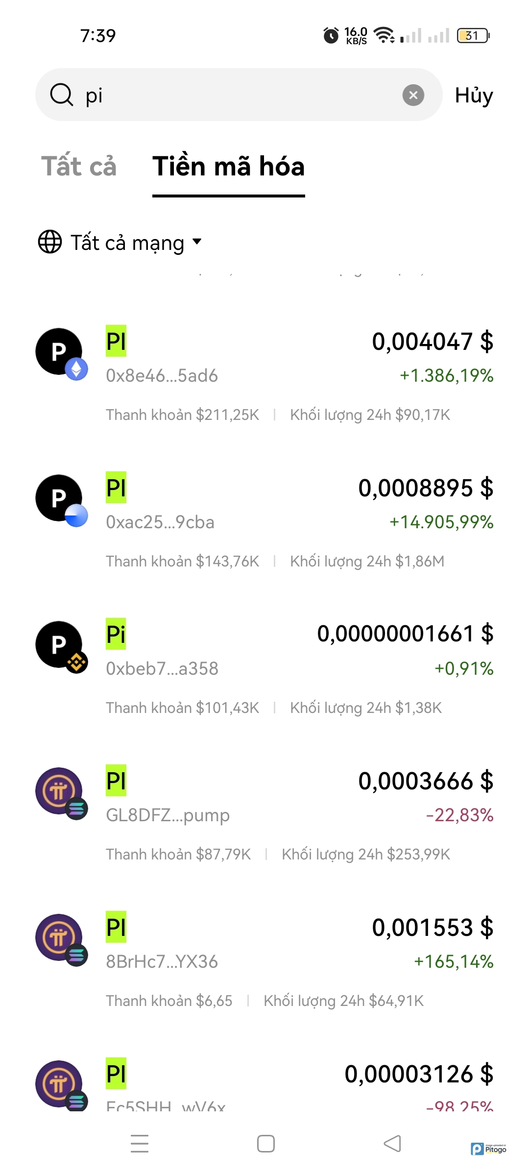This screenshot has height=1176, width=529.
Task: Open PI token icon with Base badge
Action: [x=60, y=499]
